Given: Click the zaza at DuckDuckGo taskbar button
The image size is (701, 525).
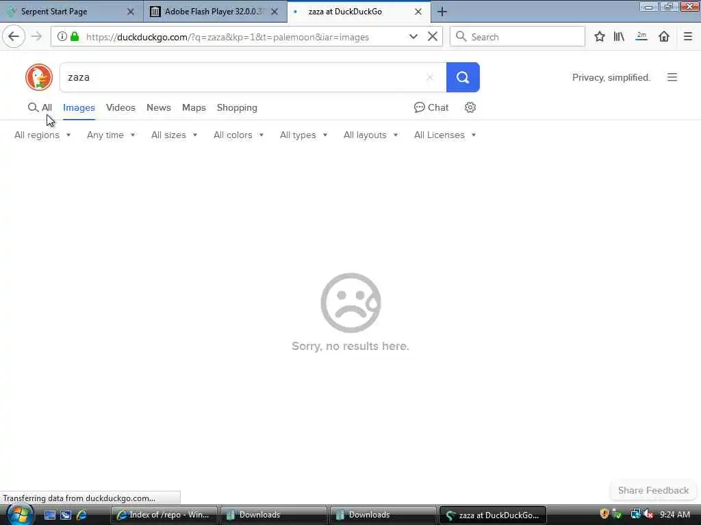Looking at the screenshot, I should click(x=493, y=515).
